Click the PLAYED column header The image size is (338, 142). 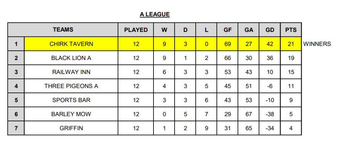(136, 30)
